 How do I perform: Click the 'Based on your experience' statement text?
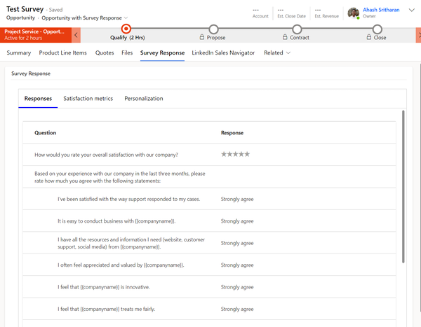tap(120, 177)
